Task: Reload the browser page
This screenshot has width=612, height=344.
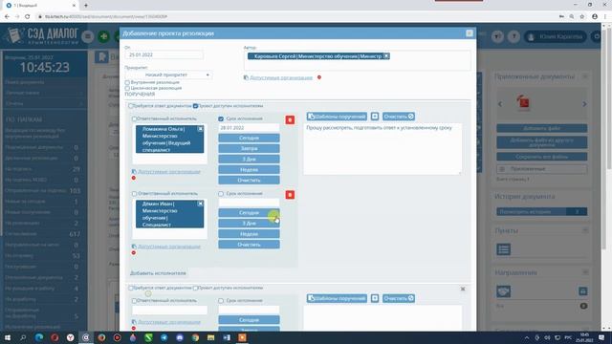Action: 28,16
